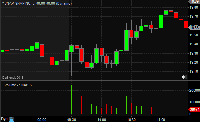Click the 19.58 current price marker
Screen dimensions: 200x122
[194, 28]
